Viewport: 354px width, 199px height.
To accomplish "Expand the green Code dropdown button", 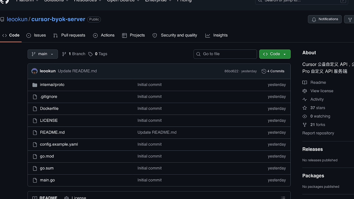I will pos(275,54).
